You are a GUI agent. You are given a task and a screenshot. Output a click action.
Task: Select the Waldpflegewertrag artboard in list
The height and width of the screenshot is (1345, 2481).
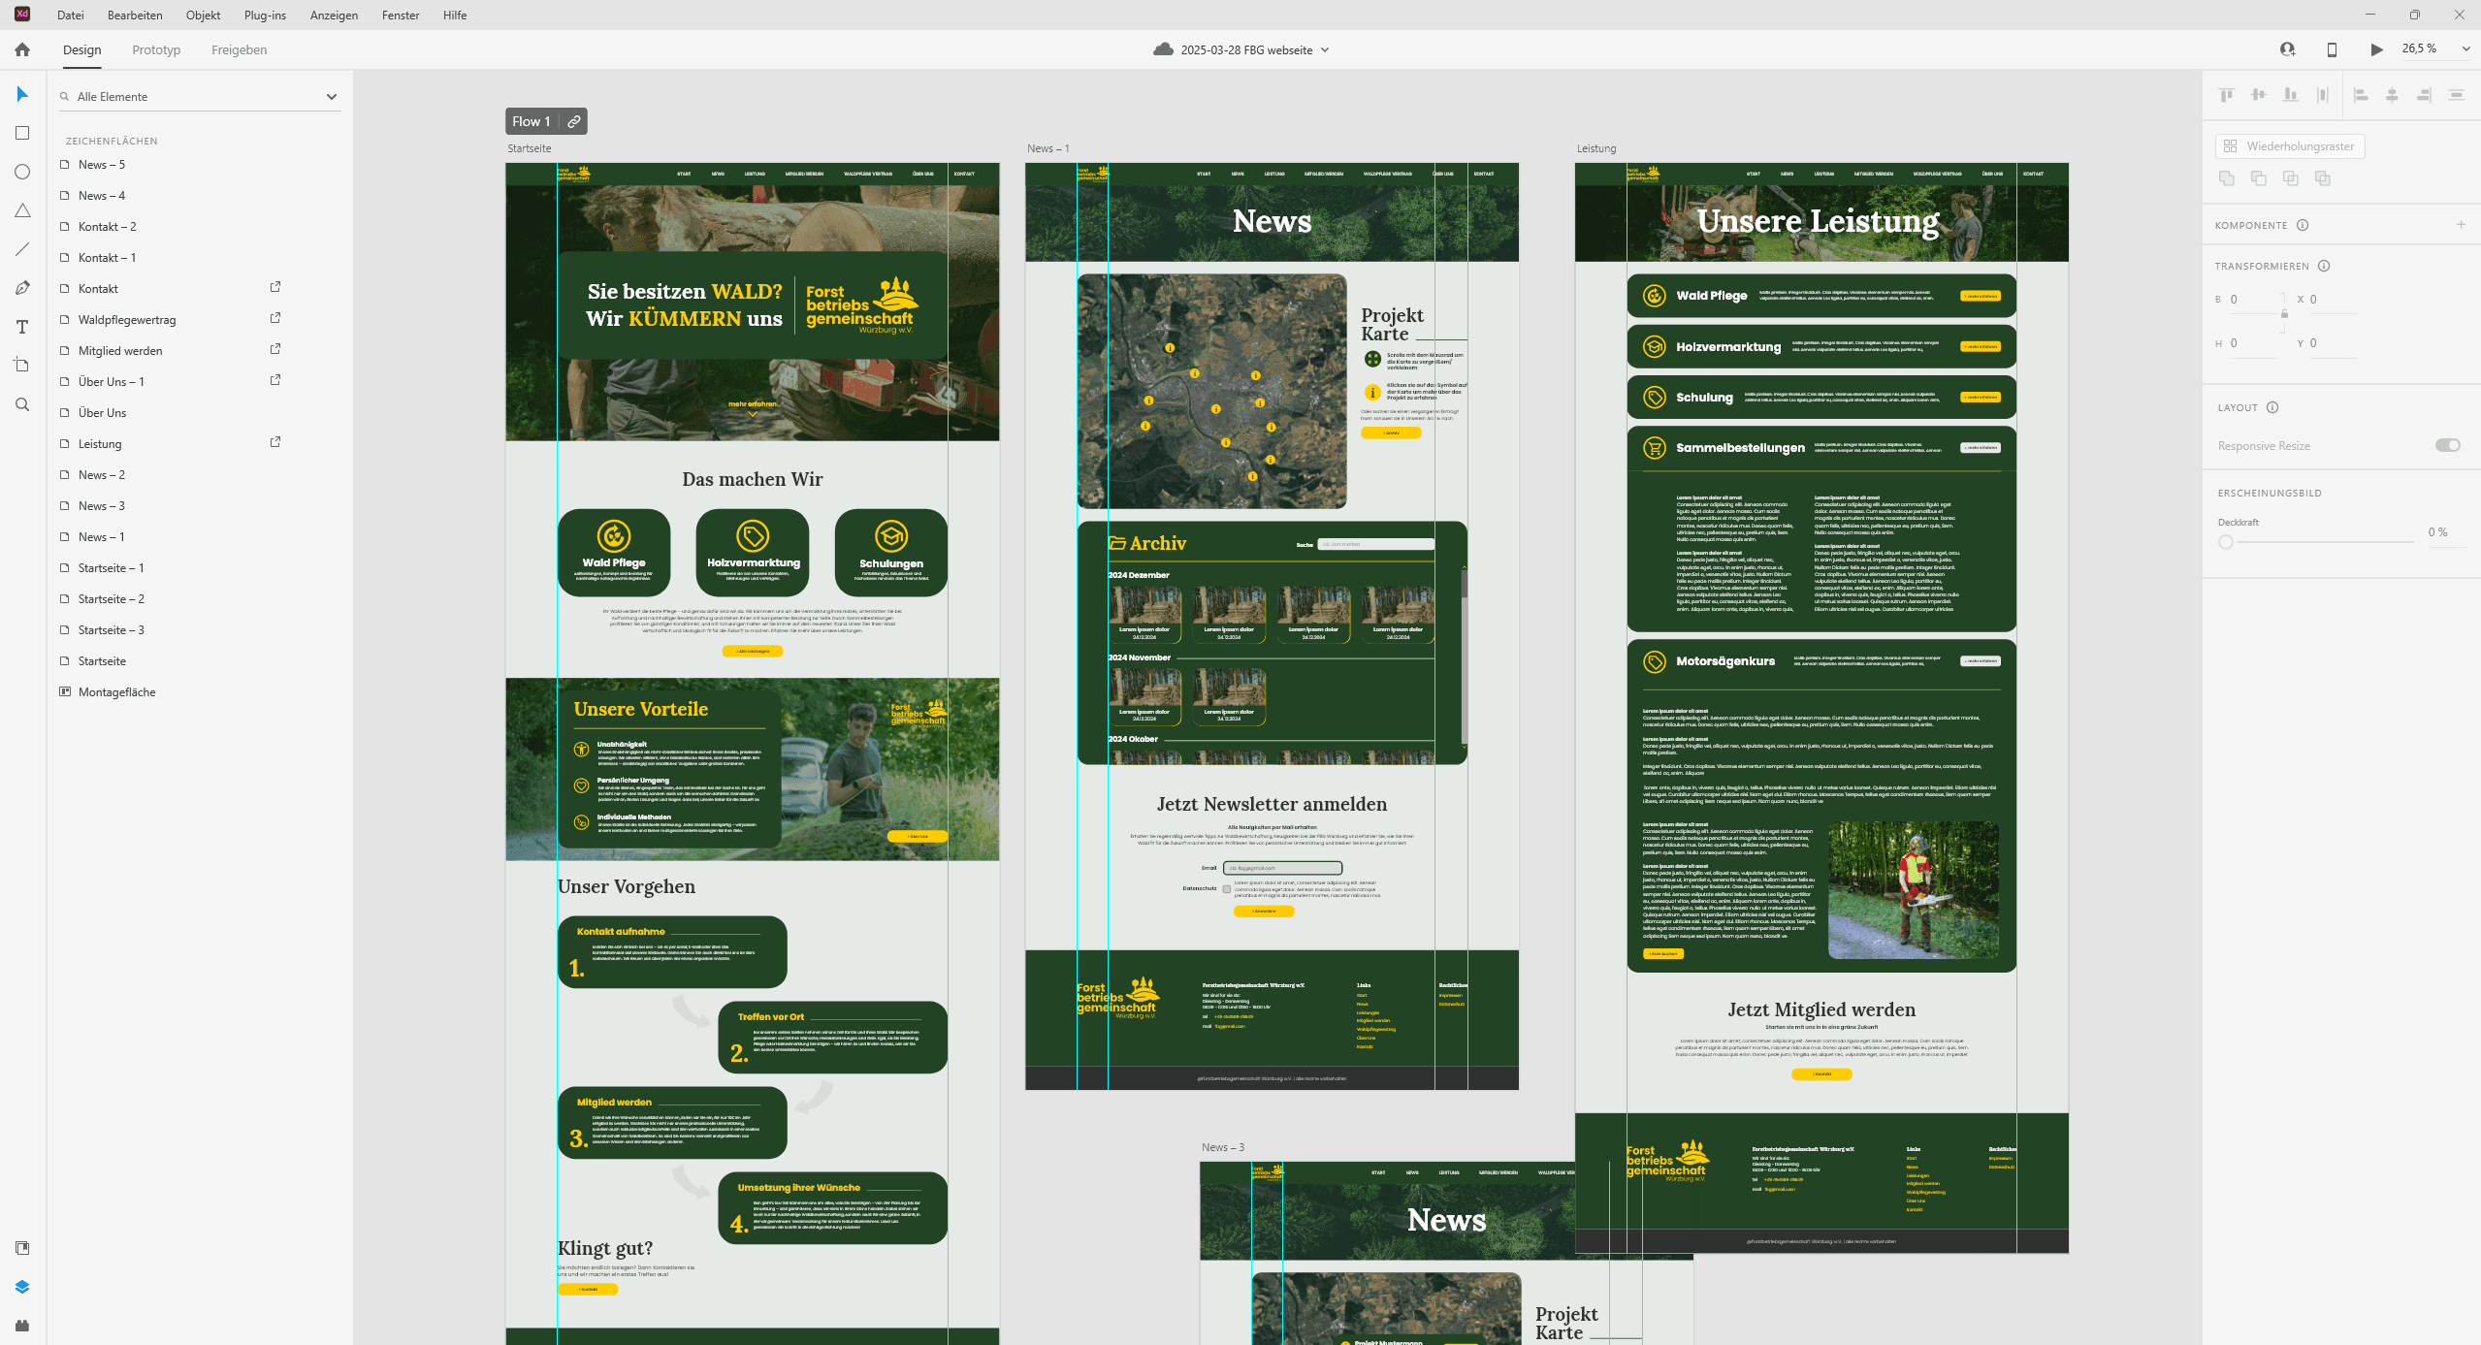pos(127,320)
